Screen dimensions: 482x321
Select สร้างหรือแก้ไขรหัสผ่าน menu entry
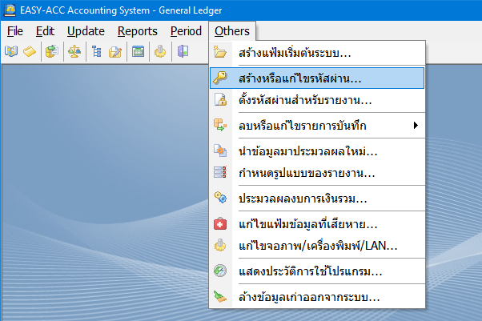tap(299, 78)
